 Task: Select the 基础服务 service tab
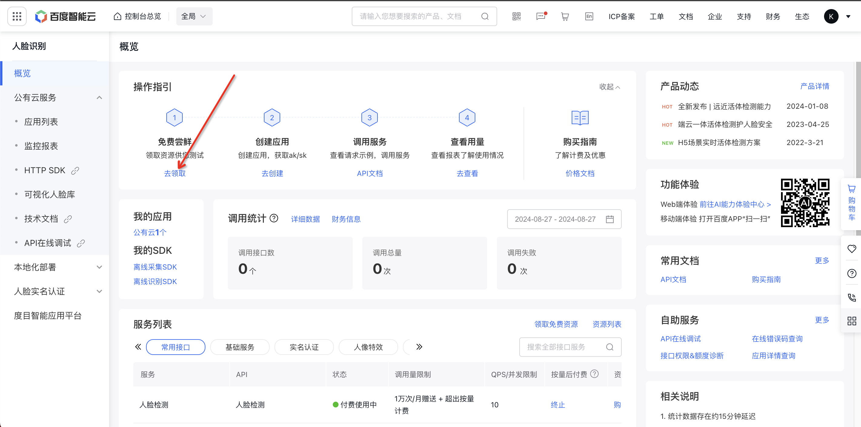(x=240, y=347)
